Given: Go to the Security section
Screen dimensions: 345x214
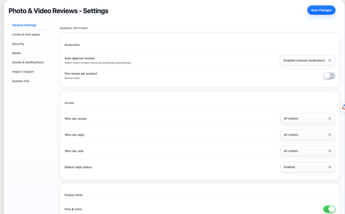Looking at the screenshot, I should [18, 44].
